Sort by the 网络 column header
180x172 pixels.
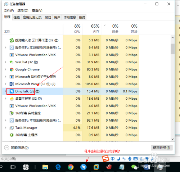130,29
